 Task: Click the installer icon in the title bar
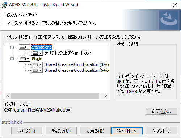point(5,5)
